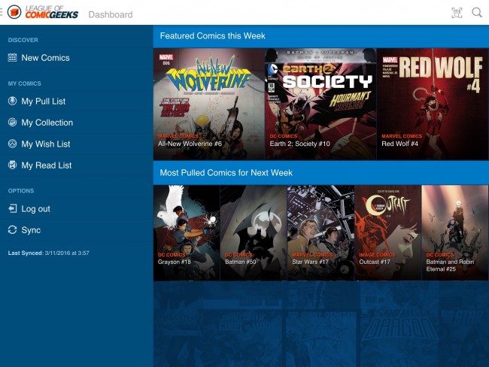Click the OPTIONS section heading
489x367 pixels.
(x=21, y=191)
